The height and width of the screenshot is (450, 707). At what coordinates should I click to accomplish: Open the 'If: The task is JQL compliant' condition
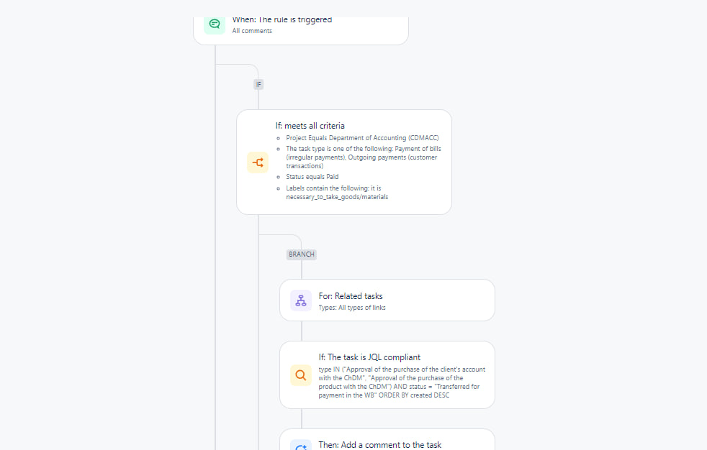tap(387, 375)
